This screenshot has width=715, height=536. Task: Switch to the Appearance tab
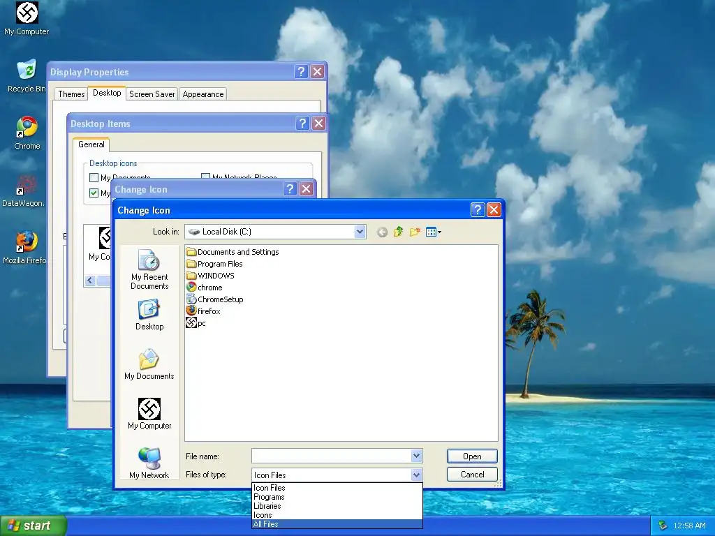(203, 94)
